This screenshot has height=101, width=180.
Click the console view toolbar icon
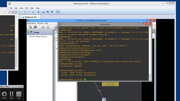(58, 12)
